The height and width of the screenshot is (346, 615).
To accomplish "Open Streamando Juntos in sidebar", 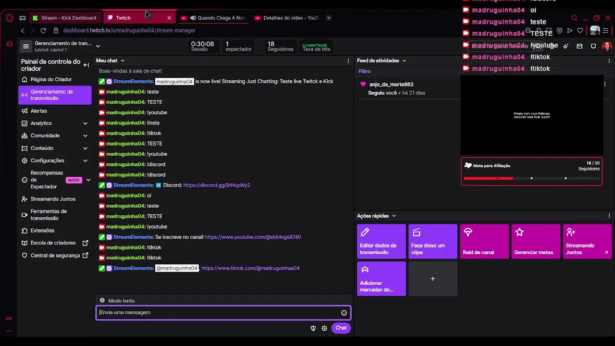I will coord(55,199).
